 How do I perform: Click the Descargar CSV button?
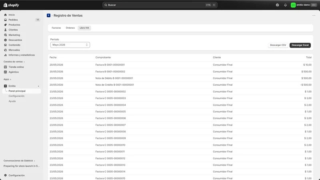[278, 45]
